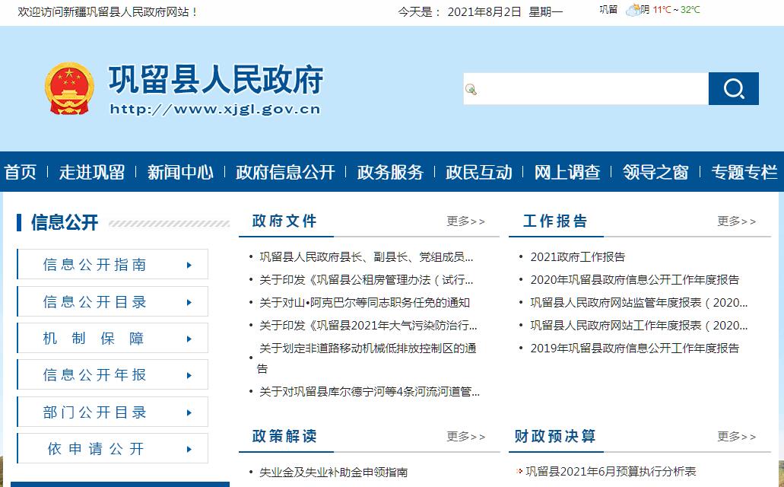Viewport: 784px width, 487px height.
Task: Click arrow icon beside 信息公开指南
Action: coord(189,265)
